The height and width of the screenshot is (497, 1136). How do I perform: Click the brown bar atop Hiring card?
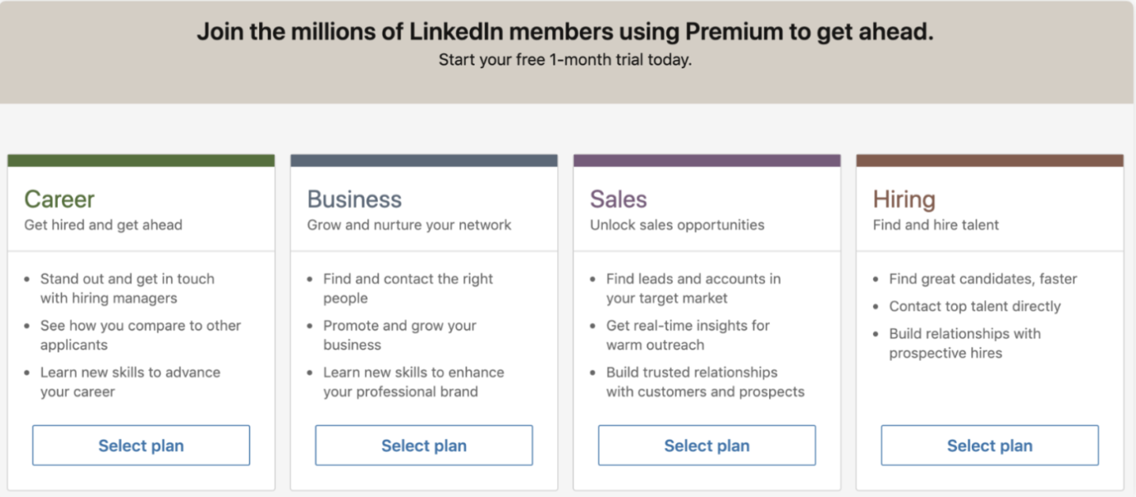point(989,161)
